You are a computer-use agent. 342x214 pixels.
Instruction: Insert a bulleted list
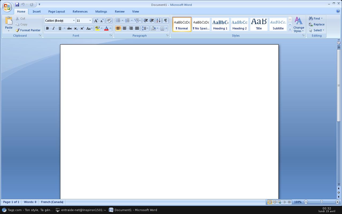tap(118, 21)
